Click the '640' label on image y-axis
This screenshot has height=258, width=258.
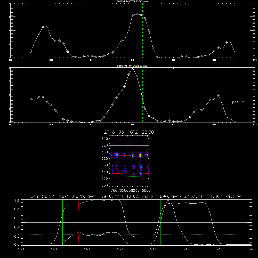105,139
